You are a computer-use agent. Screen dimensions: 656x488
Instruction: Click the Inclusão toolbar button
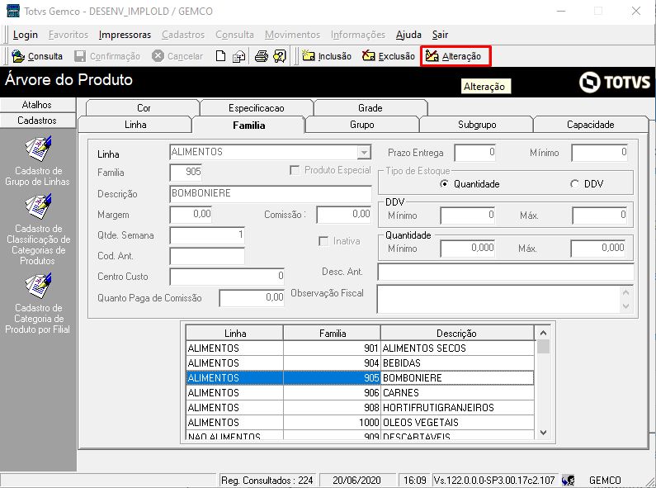click(x=327, y=56)
